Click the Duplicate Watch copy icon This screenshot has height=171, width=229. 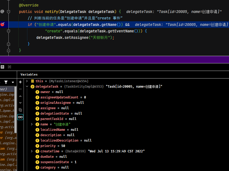(x=20, y=110)
